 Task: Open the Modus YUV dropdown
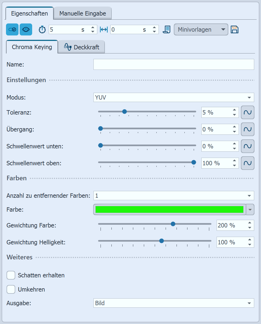click(174, 97)
